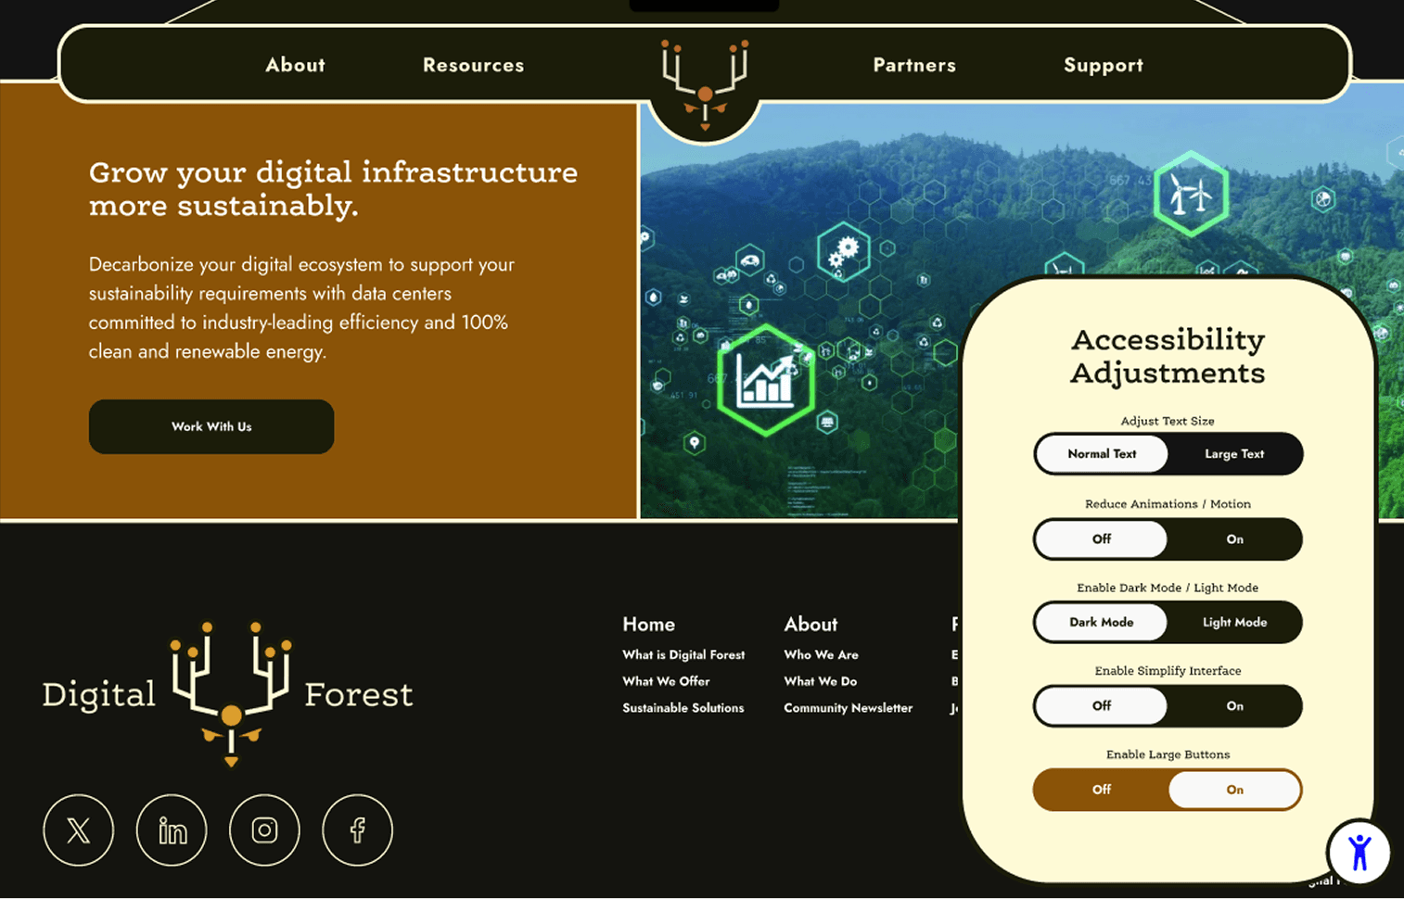Image resolution: width=1404 pixels, height=899 pixels.
Task: Click the gears hexagon icon
Action: click(x=844, y=252)
